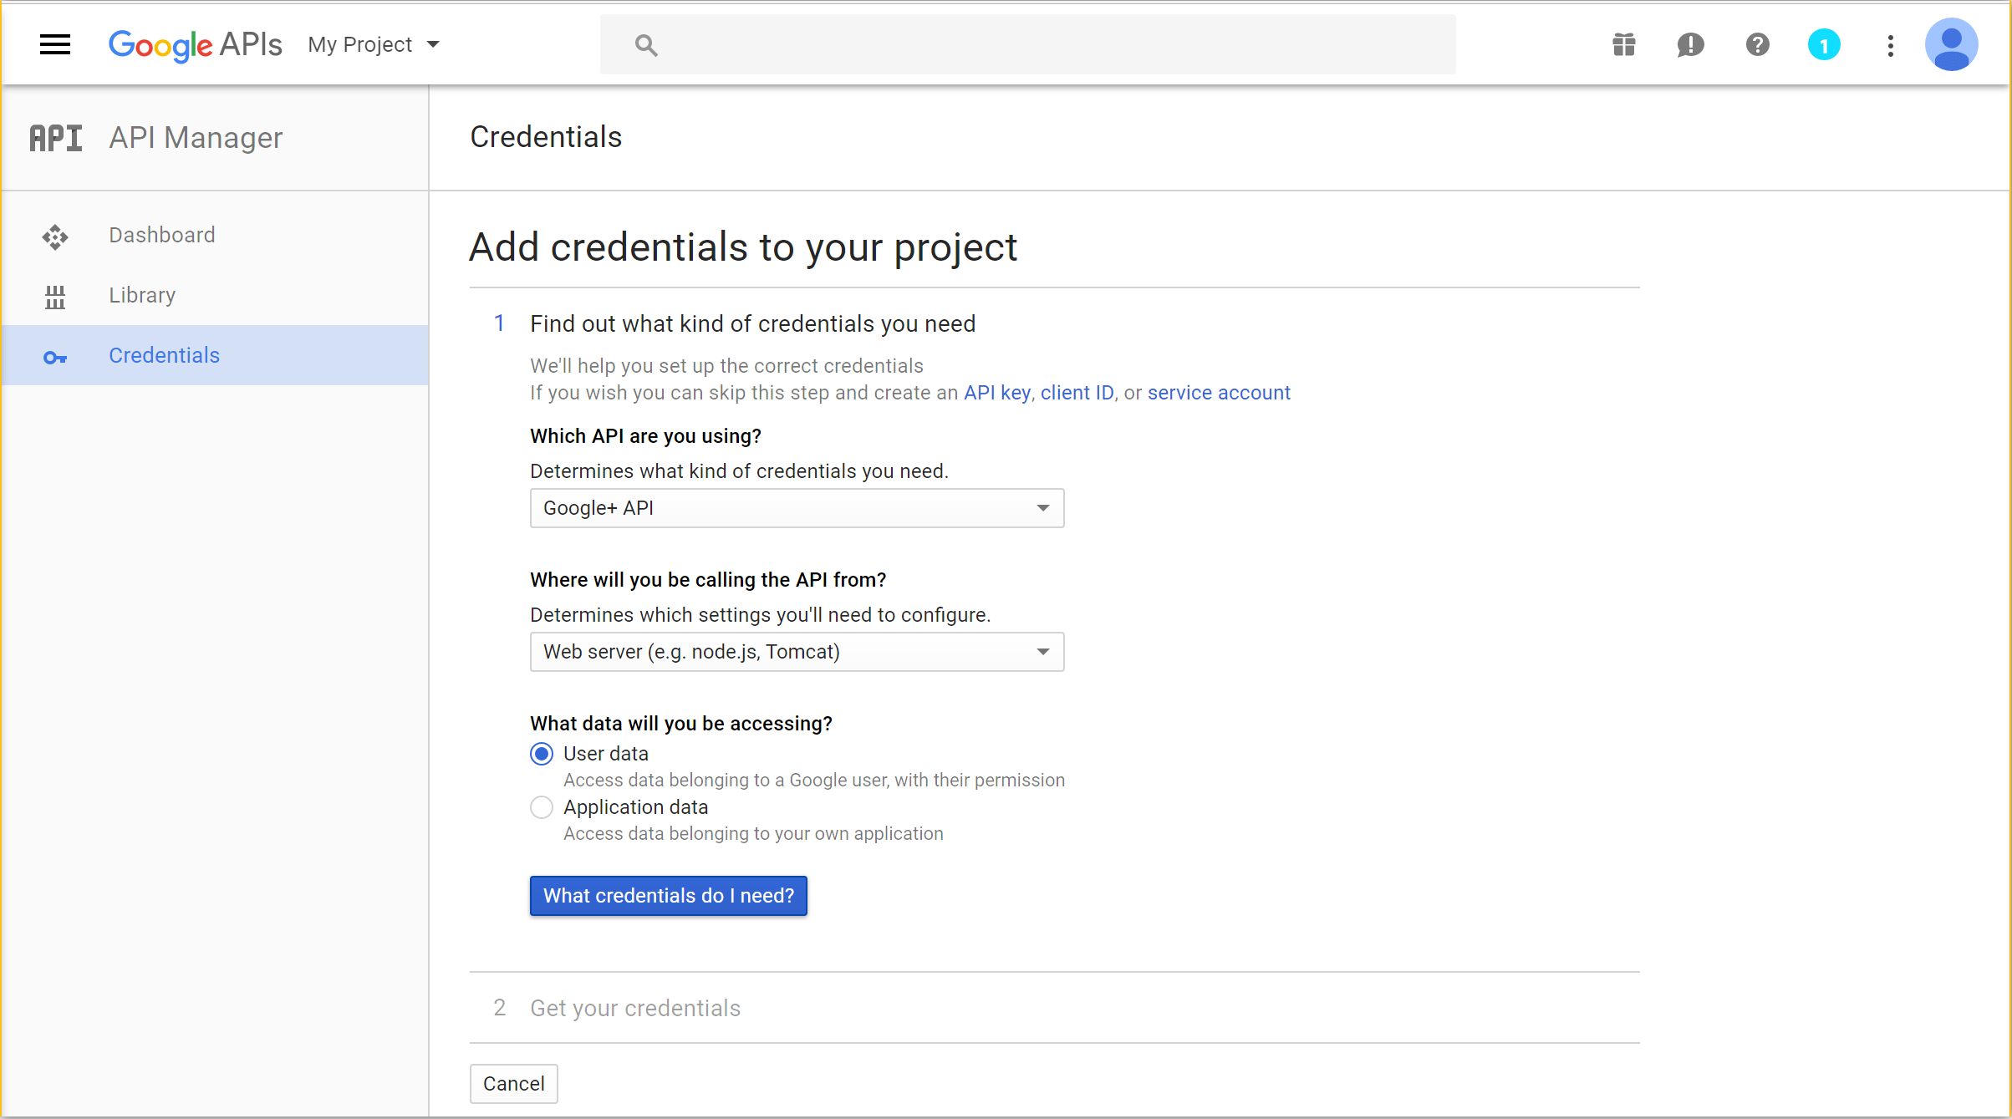Go to Library in sidebar
The height and width of the screenshot is (1119, 2012).
click(215, 296)
